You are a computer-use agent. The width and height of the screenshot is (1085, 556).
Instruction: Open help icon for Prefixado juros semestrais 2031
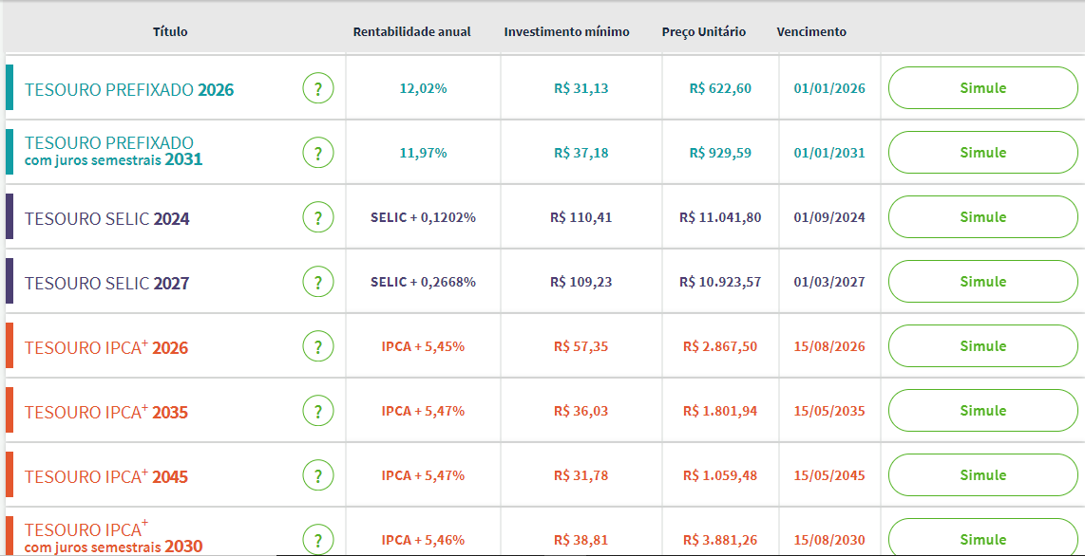coord(318,154)
